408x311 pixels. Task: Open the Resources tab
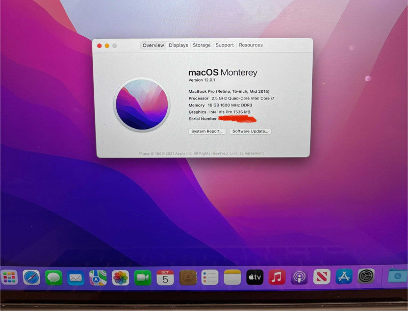click(x=251, y=45)
